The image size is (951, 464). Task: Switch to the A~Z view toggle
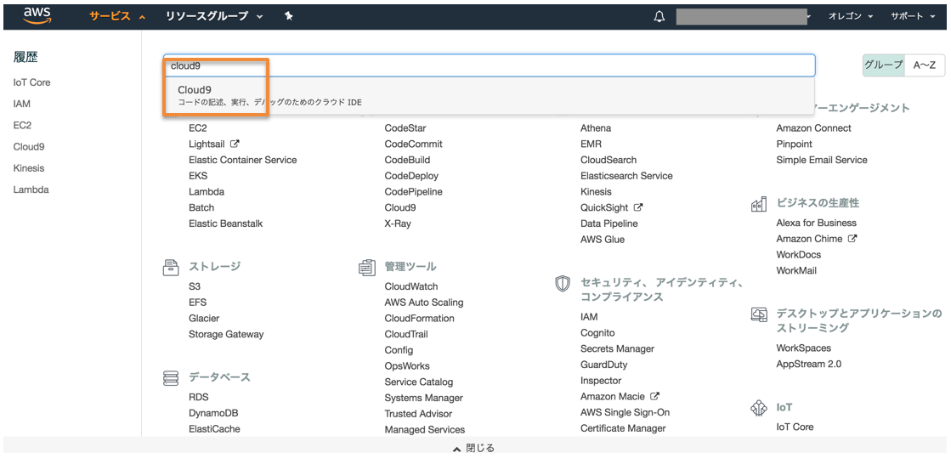click(x=925, y=65)
